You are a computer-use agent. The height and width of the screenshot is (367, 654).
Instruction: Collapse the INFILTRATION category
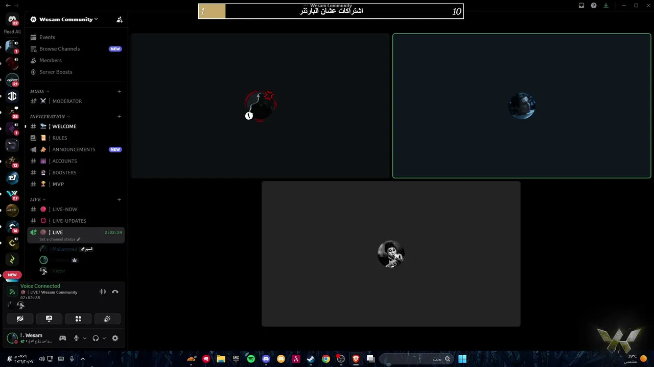point(50,117)
